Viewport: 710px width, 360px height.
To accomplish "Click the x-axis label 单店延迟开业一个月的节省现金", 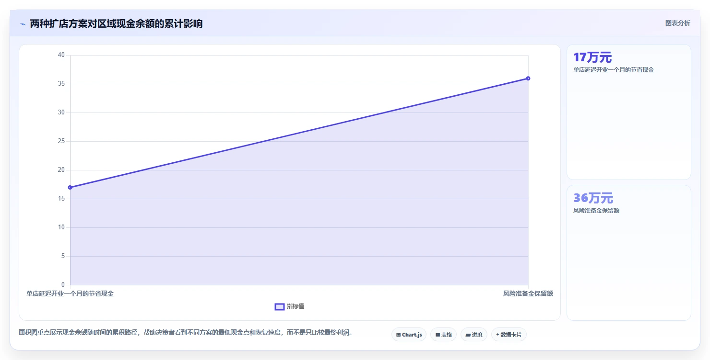I will 70,293.
